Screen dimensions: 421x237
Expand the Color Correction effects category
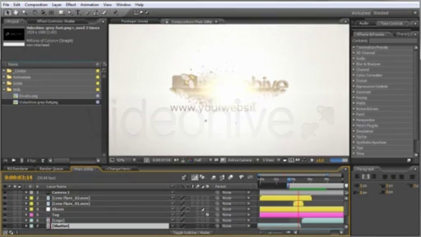(354, 75)
